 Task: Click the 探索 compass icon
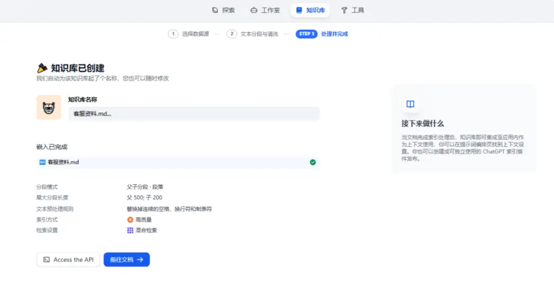[x=215, y=10]
